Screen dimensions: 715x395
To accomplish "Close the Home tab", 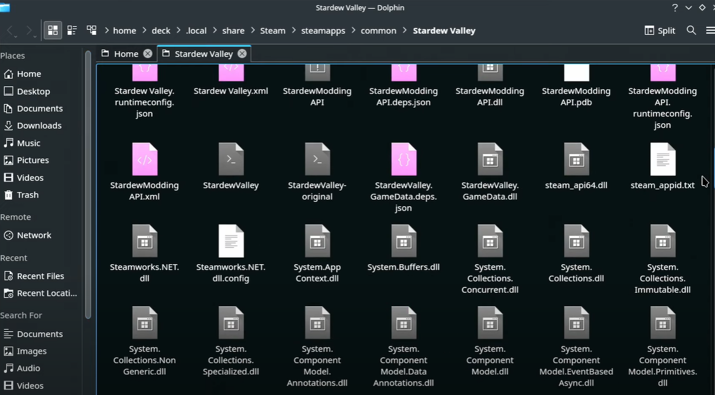I will click(148, 54).
